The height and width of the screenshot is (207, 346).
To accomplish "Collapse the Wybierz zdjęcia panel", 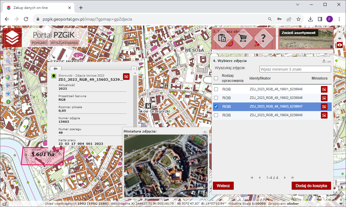I will point(329,61).
